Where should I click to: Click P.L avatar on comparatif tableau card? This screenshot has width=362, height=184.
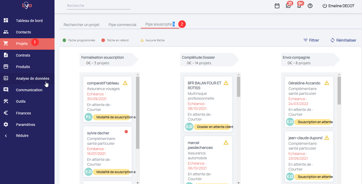(88, 117)
